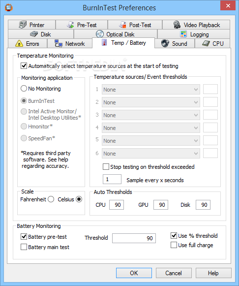Switch to the CPU tab
Viewport: 239px width, 286px height.
click(x=212, y=44)
